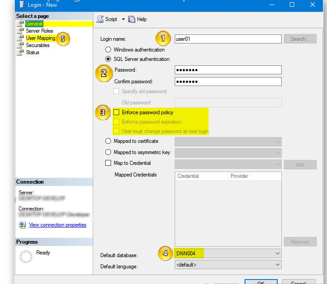Click the Confirm password field
This screenshot has height=284, width=327.
click(x=228, y=82)
